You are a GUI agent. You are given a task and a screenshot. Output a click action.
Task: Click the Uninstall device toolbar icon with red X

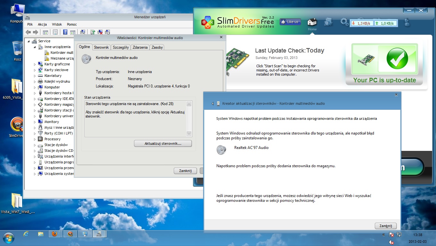point(100,32)
